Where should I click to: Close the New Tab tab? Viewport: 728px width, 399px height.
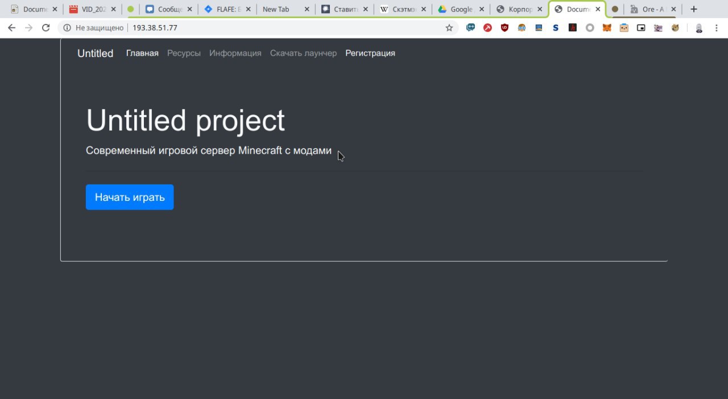click(x=307, y=9)
